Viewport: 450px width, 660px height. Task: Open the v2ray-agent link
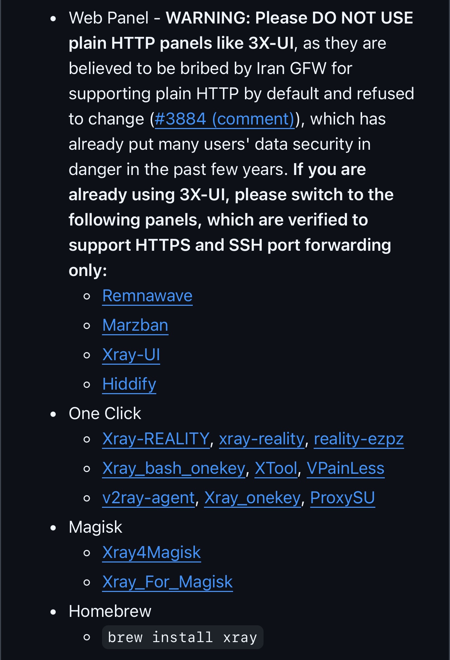[149, 498]
